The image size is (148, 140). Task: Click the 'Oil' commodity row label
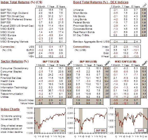pyautogui.click(x=107, y=50)
